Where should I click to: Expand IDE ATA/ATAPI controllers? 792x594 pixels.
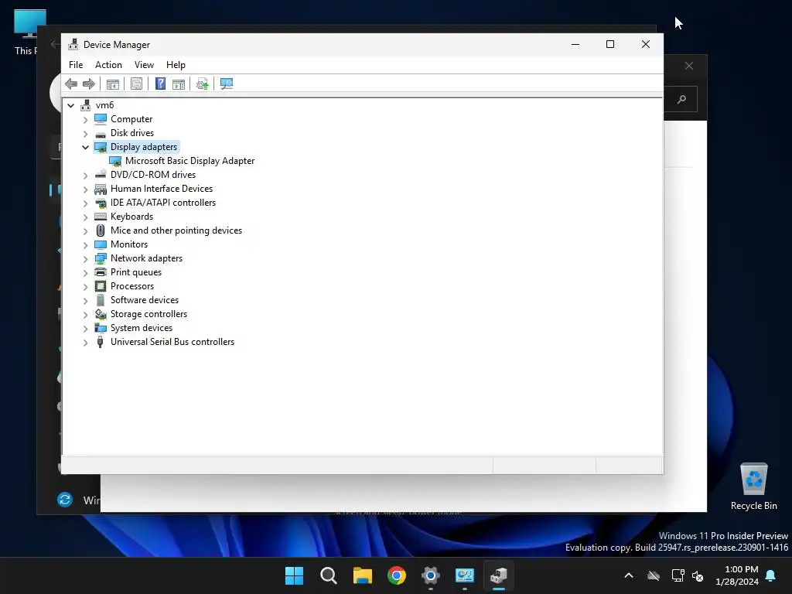tap(85, 203)
